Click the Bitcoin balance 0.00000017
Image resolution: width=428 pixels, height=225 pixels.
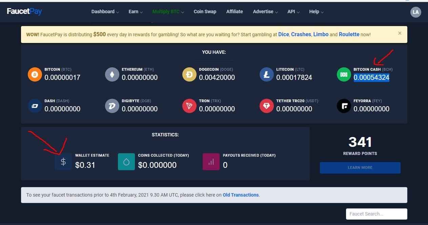62,77
